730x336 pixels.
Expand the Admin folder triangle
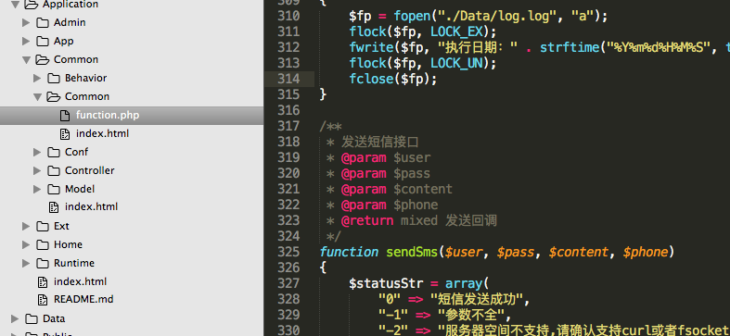26,22
